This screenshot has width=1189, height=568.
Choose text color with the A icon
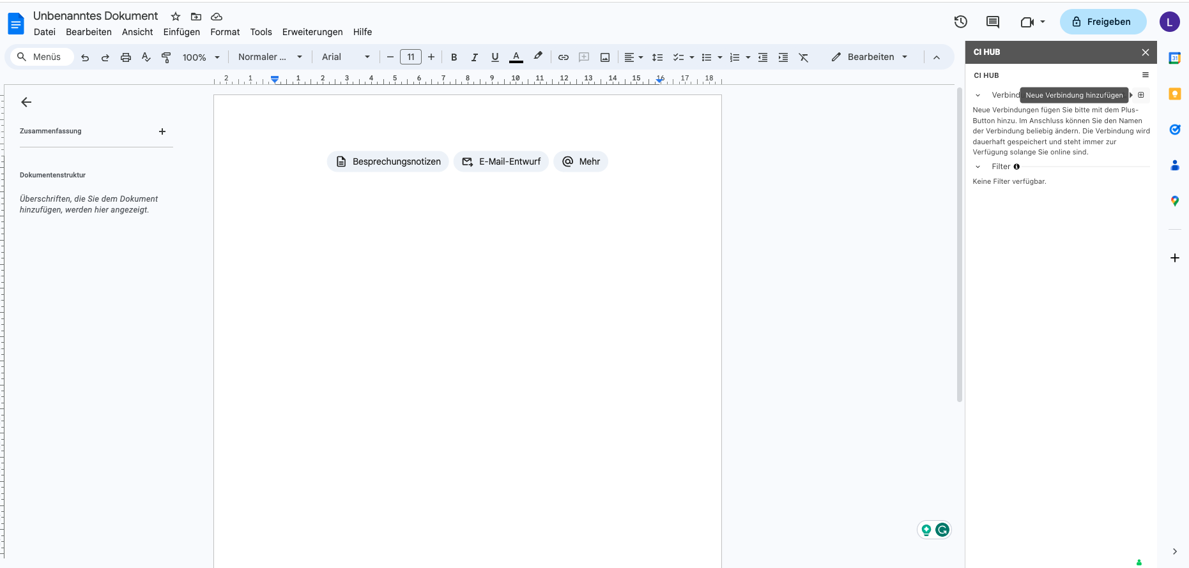[516, 57]
